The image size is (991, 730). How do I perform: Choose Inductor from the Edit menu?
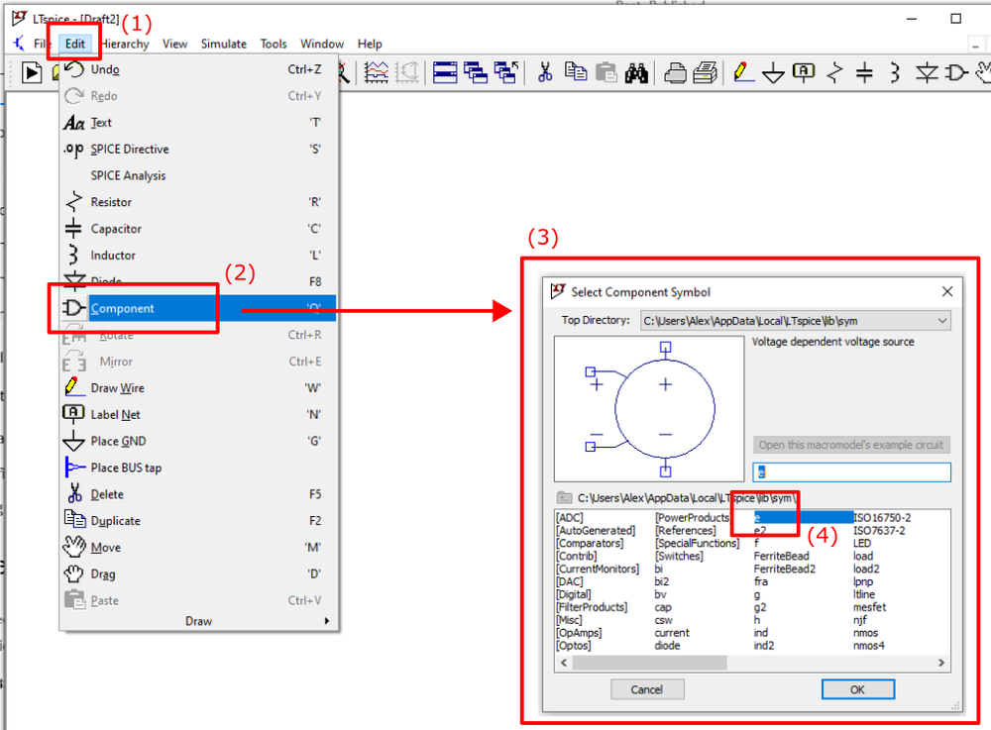198,256
